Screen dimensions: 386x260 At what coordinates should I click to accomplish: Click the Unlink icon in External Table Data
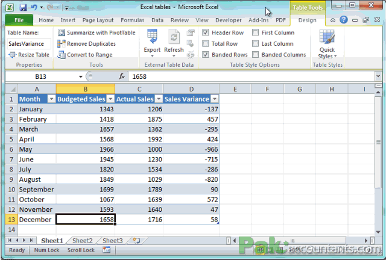tap(191, 54)
